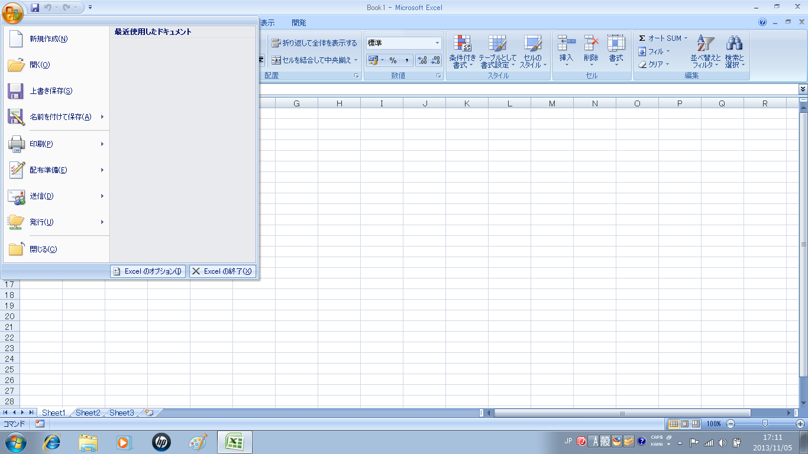Click the Save icon in Quick Access toolbar
Screen dimensions: 808x454
[x=35, y=8]
